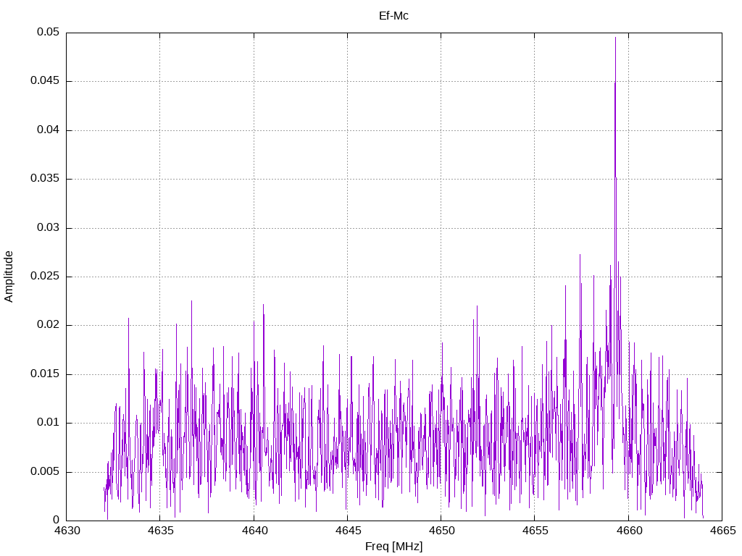The height and width of the screenshot is (556, 742).
Task: Select the 0.04 y-axis tick label
Action: click(49, 130)
